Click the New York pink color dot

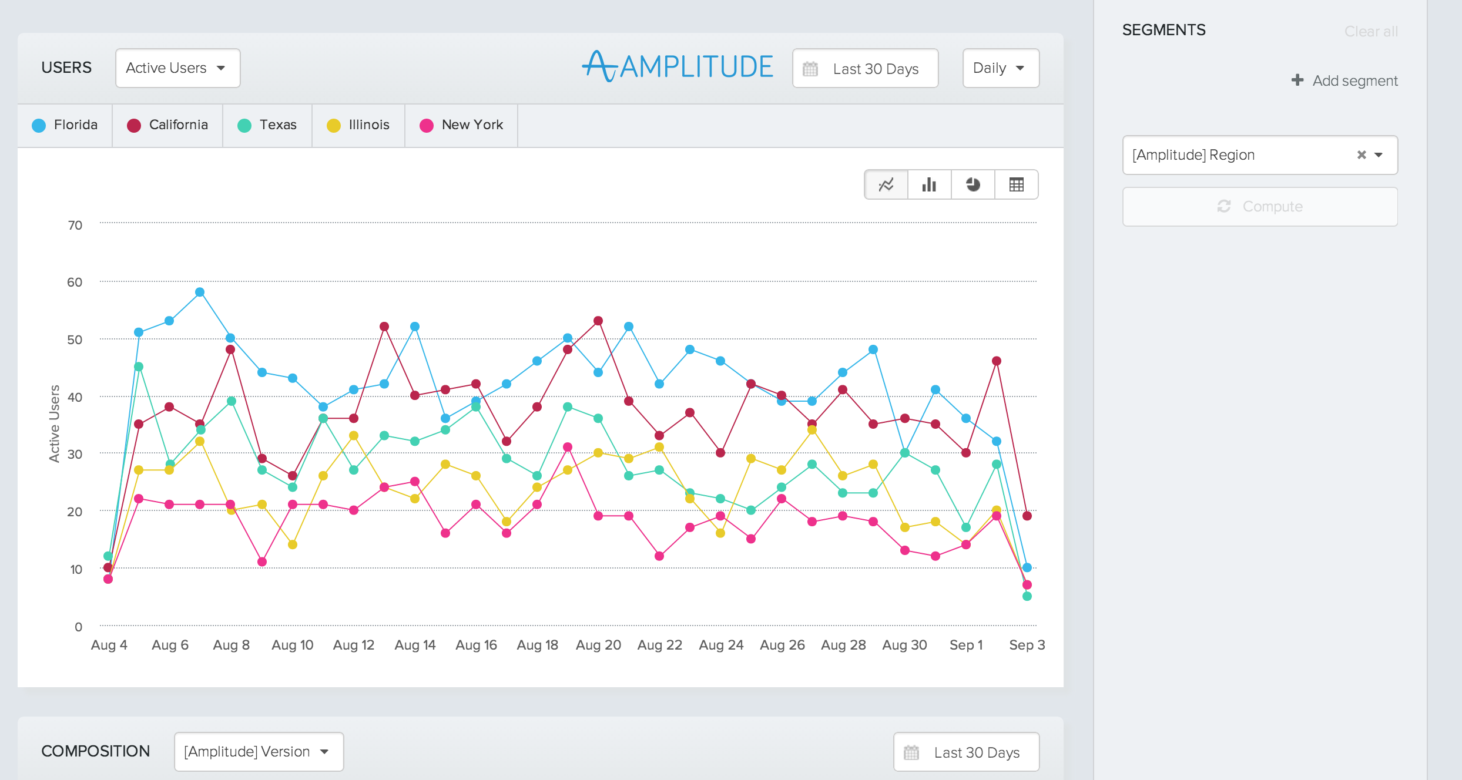point(427,126)
